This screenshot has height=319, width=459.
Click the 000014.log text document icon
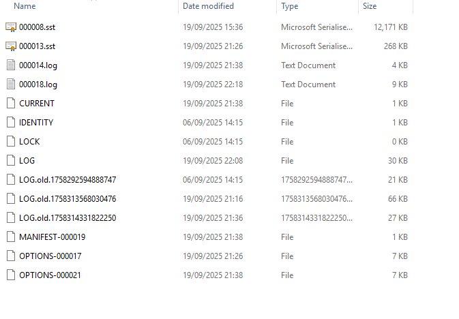10,65
